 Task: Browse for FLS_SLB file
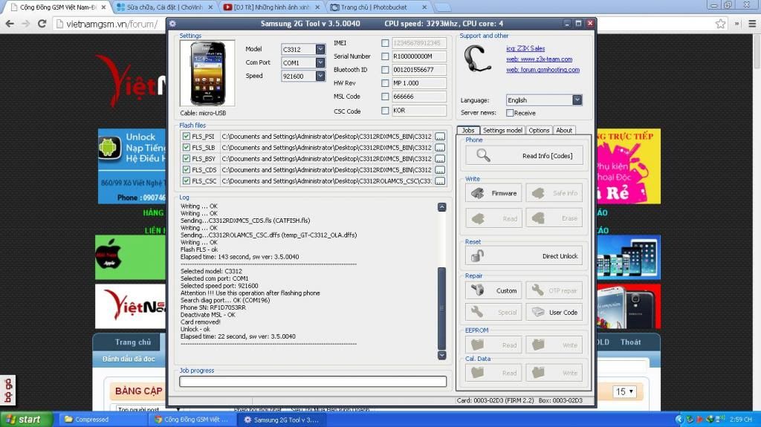[440, 148]
